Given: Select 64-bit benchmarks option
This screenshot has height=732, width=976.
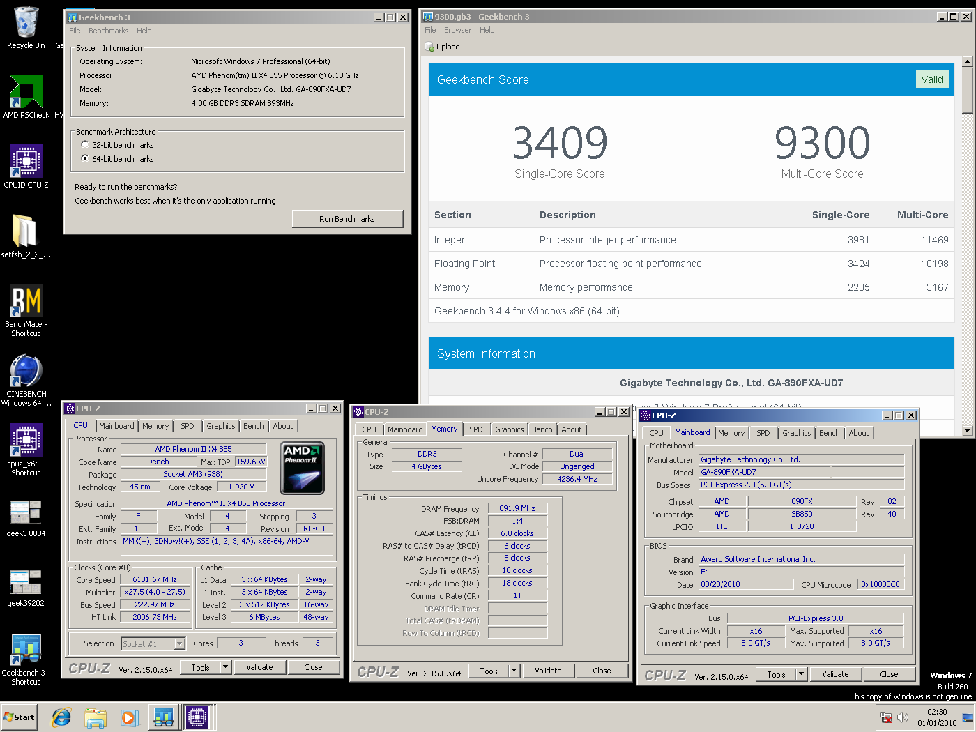Looking at the screenshot, I should point(85,159).
